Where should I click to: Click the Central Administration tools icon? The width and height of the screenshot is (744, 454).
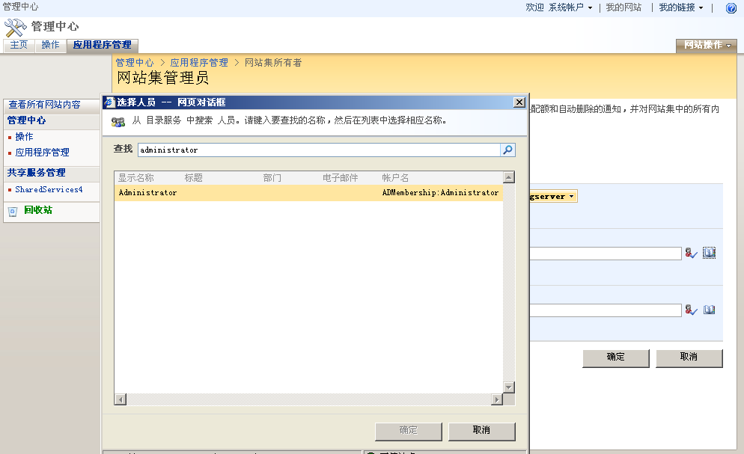click(x=15, y=28)
